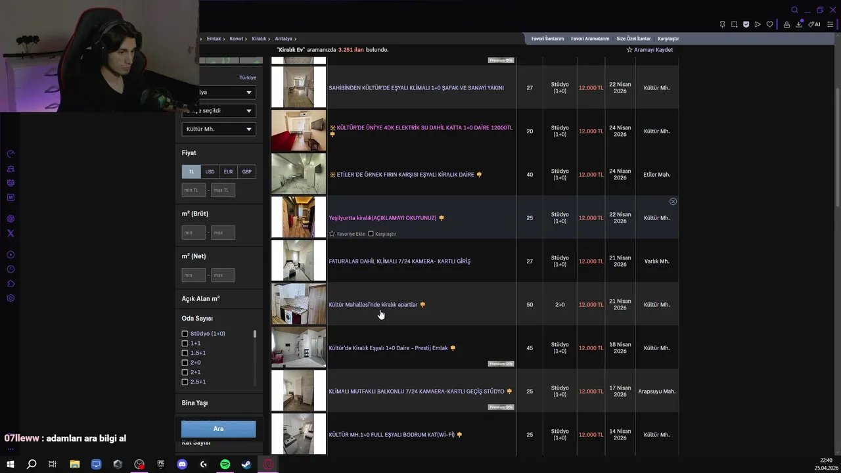Open Favori Aramalarım tab

click(590, 39)
